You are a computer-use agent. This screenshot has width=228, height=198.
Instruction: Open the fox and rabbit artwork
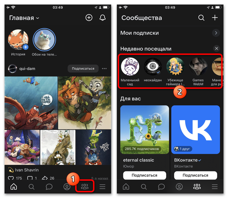coord(85,103)
